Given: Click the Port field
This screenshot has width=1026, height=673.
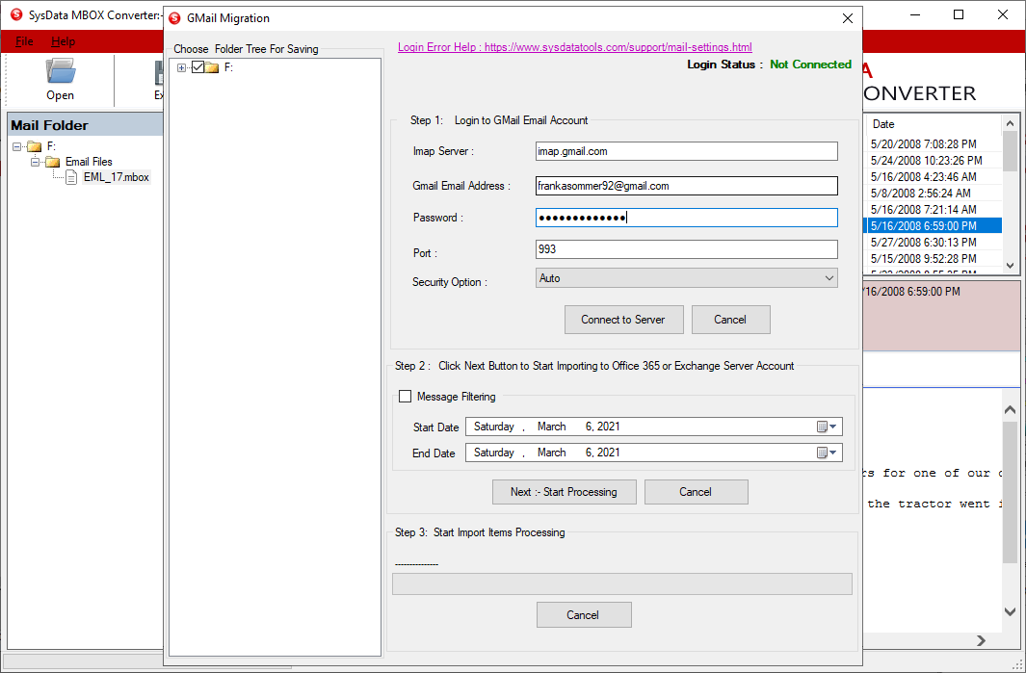Looking at the screenshot, I should pyautogui.click(x=686, y=249).
